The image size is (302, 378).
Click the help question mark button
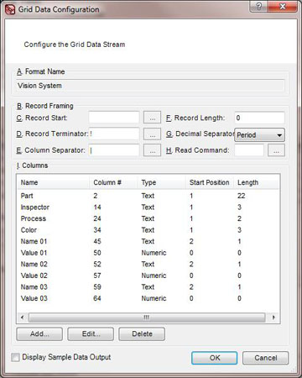point(258,7)
